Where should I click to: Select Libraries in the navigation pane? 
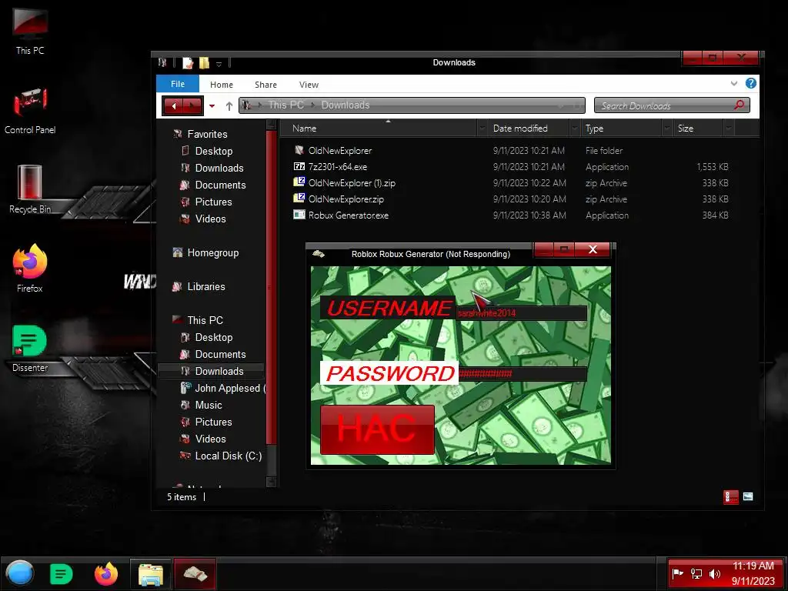pyautogui.click(x=206, y=286)
